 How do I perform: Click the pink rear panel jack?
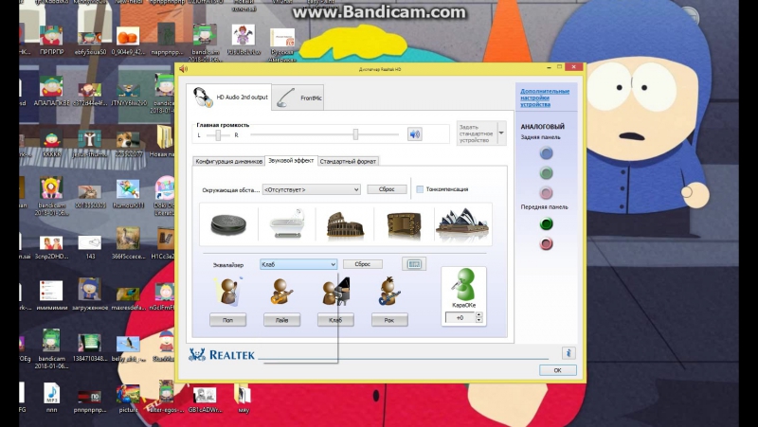point(547,193)
